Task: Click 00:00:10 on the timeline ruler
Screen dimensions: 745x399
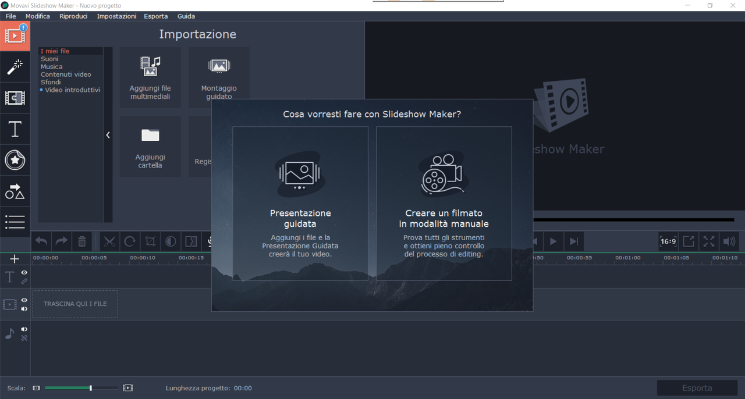Action: coord(143,258)
